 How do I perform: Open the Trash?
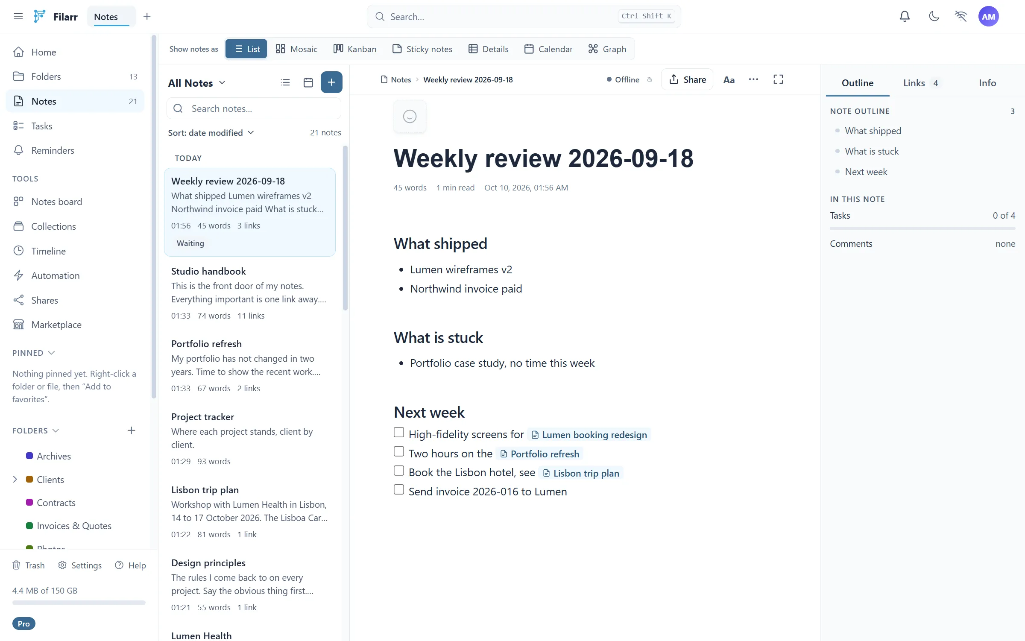[29, 565]
